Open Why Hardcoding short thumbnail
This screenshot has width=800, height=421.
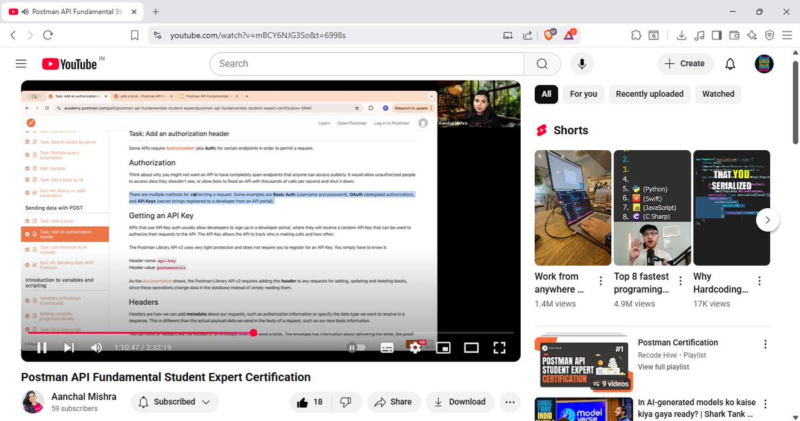click(731, 207)
